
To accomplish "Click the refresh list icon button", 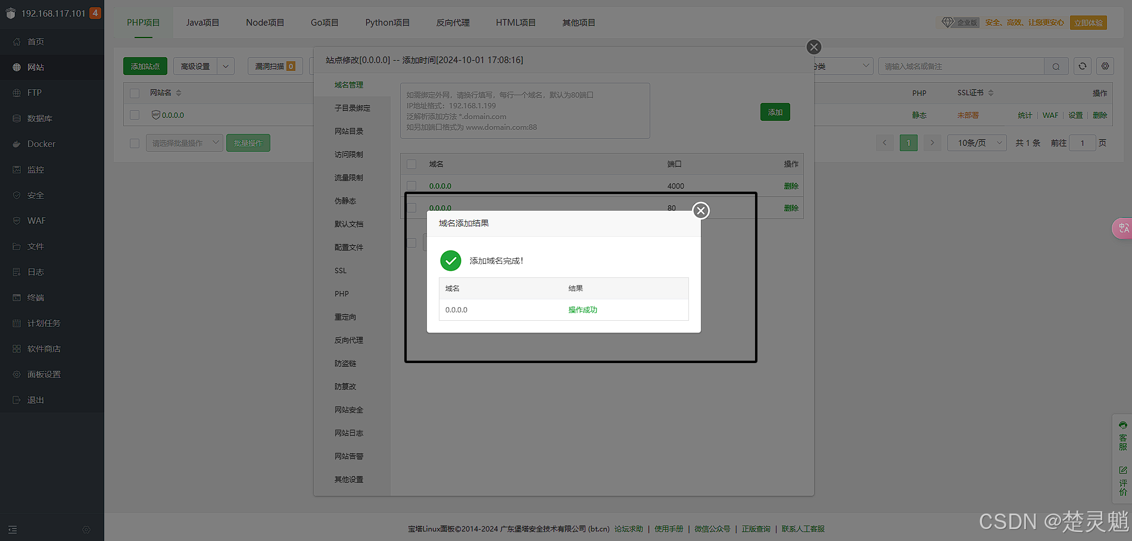I will coord(1083,66).
